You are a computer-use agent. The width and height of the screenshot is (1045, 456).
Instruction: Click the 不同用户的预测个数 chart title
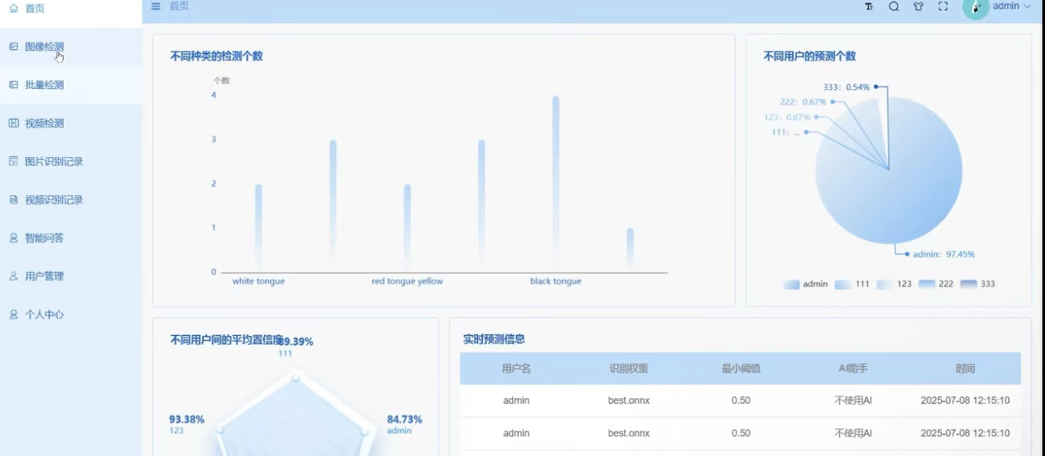coord(809,56)
